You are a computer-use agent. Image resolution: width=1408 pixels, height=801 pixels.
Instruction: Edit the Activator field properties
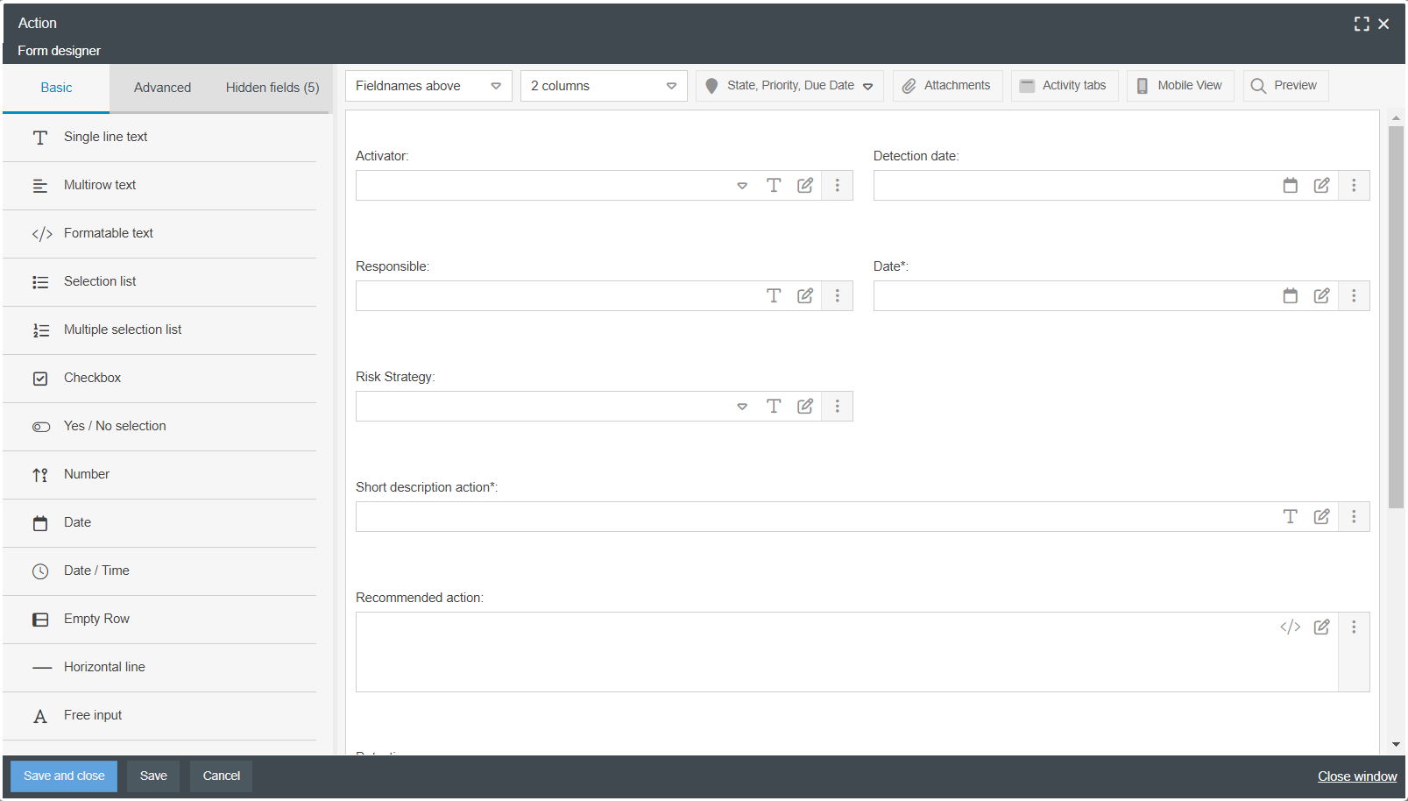805,185
